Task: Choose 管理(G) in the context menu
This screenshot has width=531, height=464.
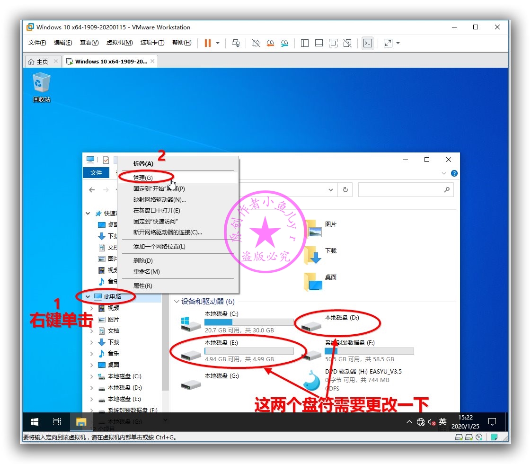Action: tap(178, 178)
